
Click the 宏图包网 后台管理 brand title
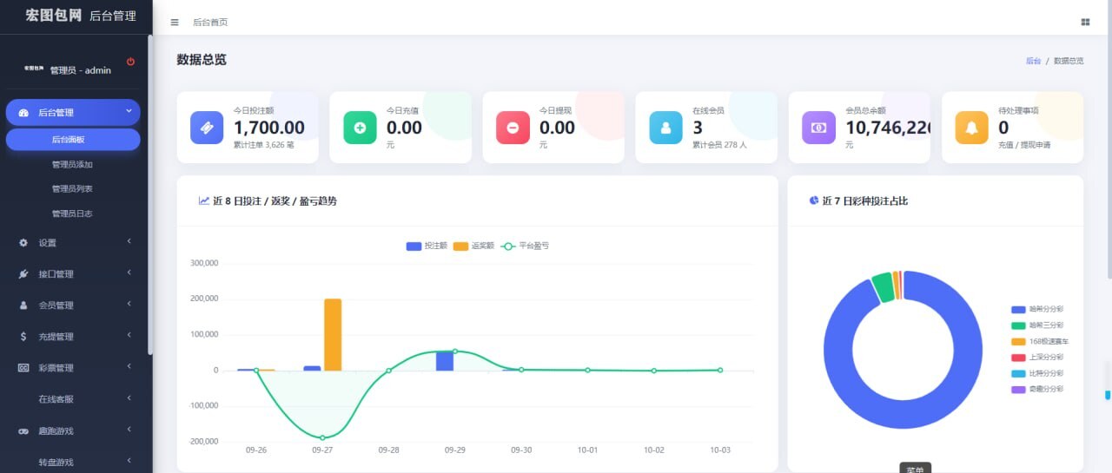click(81, 16)
